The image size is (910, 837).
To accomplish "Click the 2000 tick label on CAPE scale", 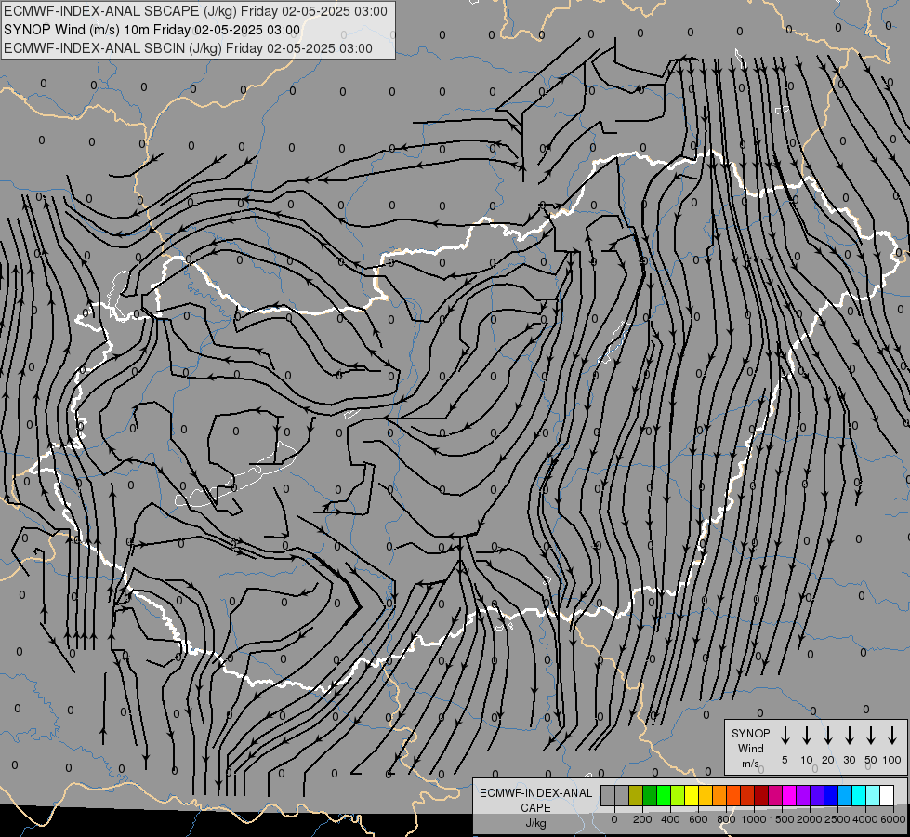I will [x=810, y=819].
